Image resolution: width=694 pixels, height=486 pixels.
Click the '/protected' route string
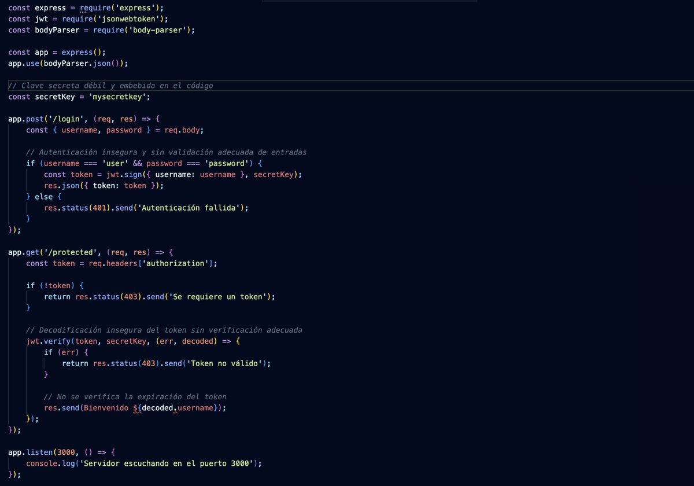(71, 252)
